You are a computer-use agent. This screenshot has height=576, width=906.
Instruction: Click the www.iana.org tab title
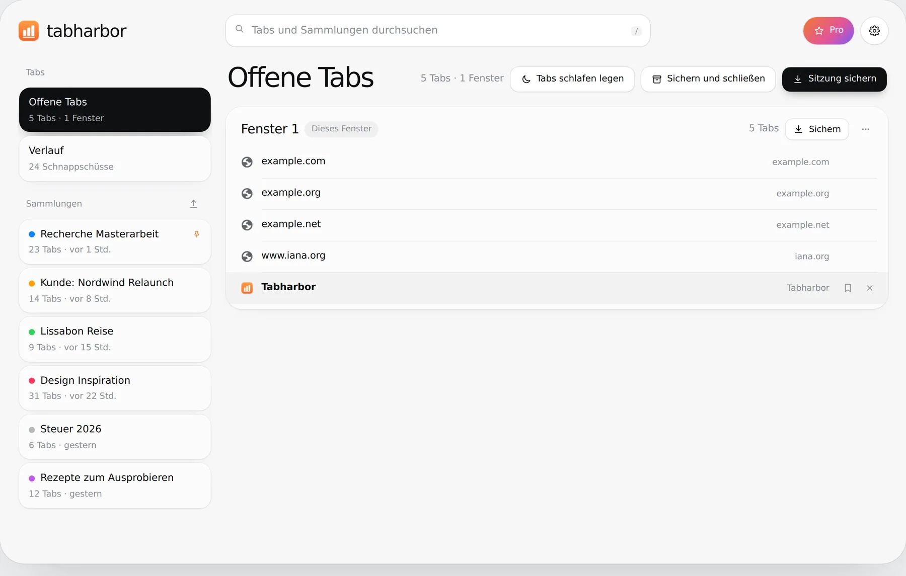coord(293,256)
